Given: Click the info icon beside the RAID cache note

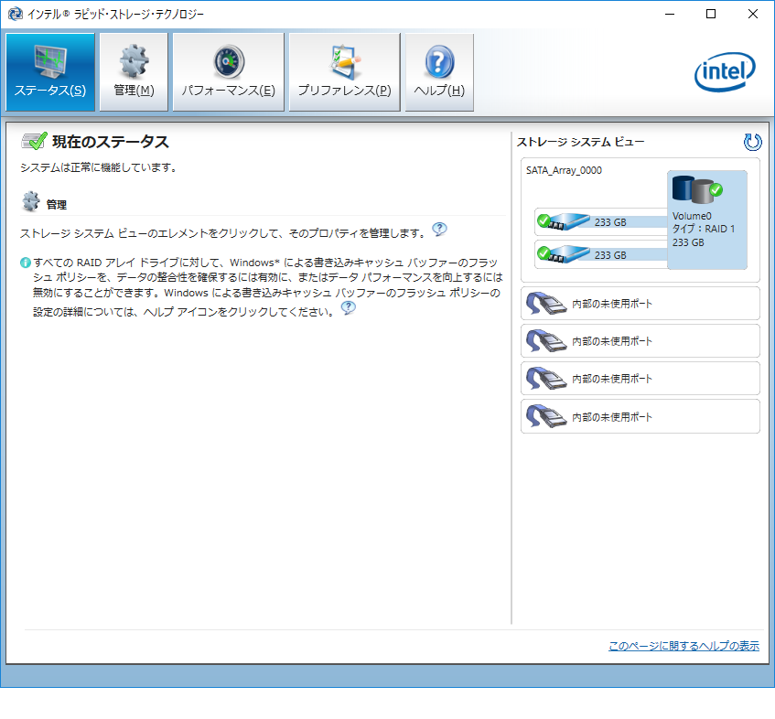Looking at the screenshot, I should click(x=26, y=263).
